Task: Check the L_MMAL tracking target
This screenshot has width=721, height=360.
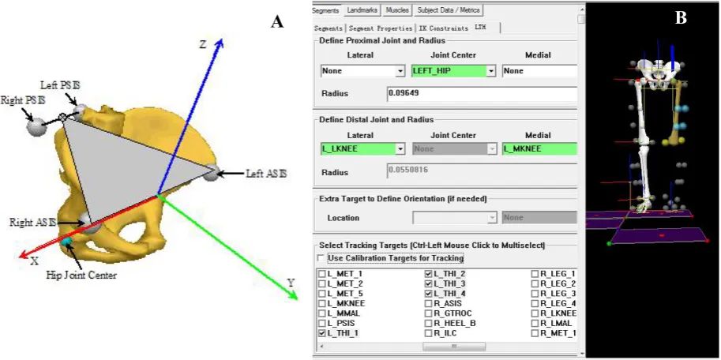Action: [322, 313]
